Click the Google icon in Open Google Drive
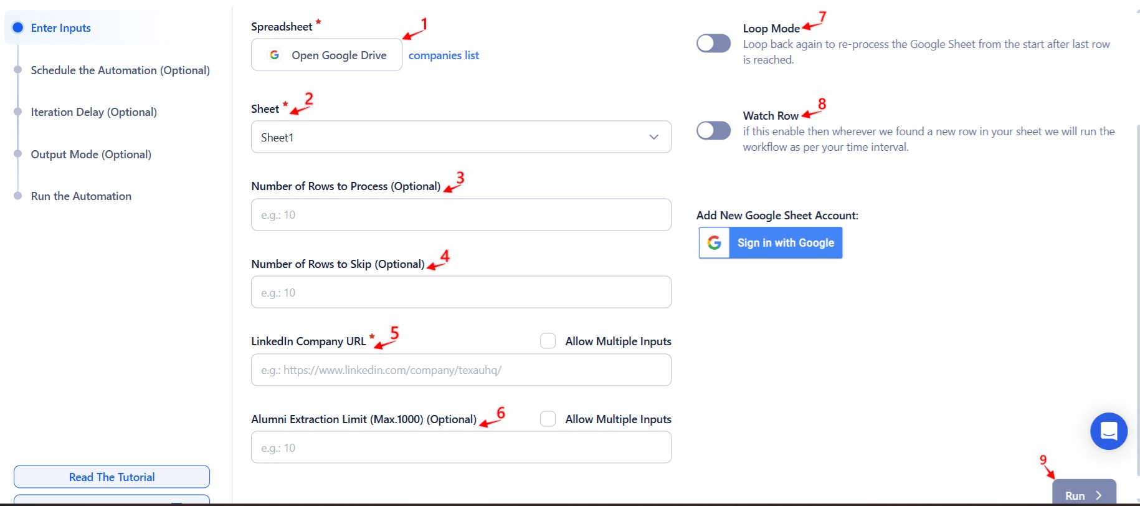 click(274, 55)
